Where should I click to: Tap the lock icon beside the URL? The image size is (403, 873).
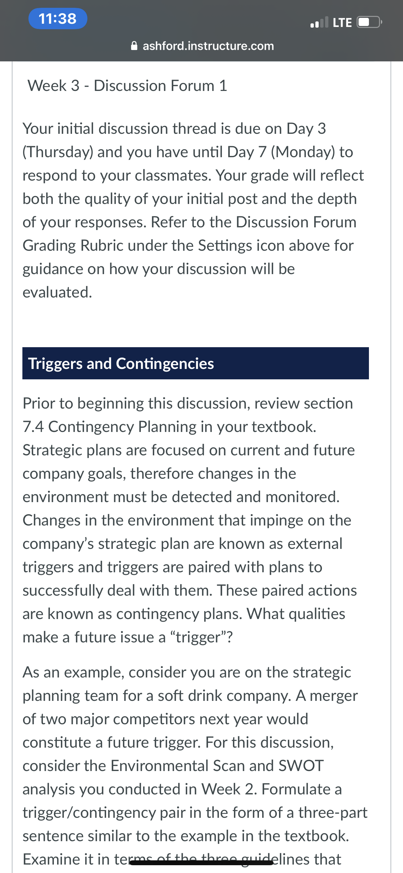click(x=134, y=46)
